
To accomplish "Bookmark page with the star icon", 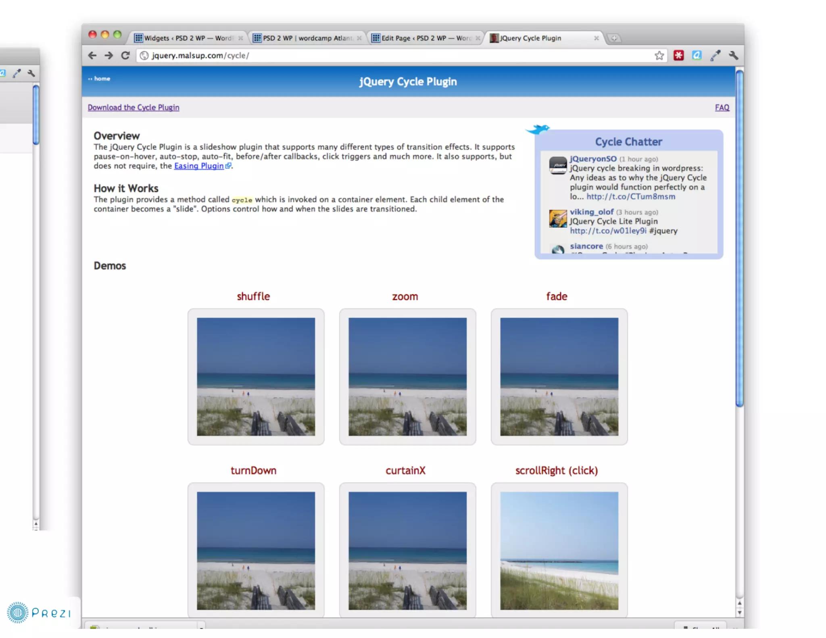I will click(659, 55).
